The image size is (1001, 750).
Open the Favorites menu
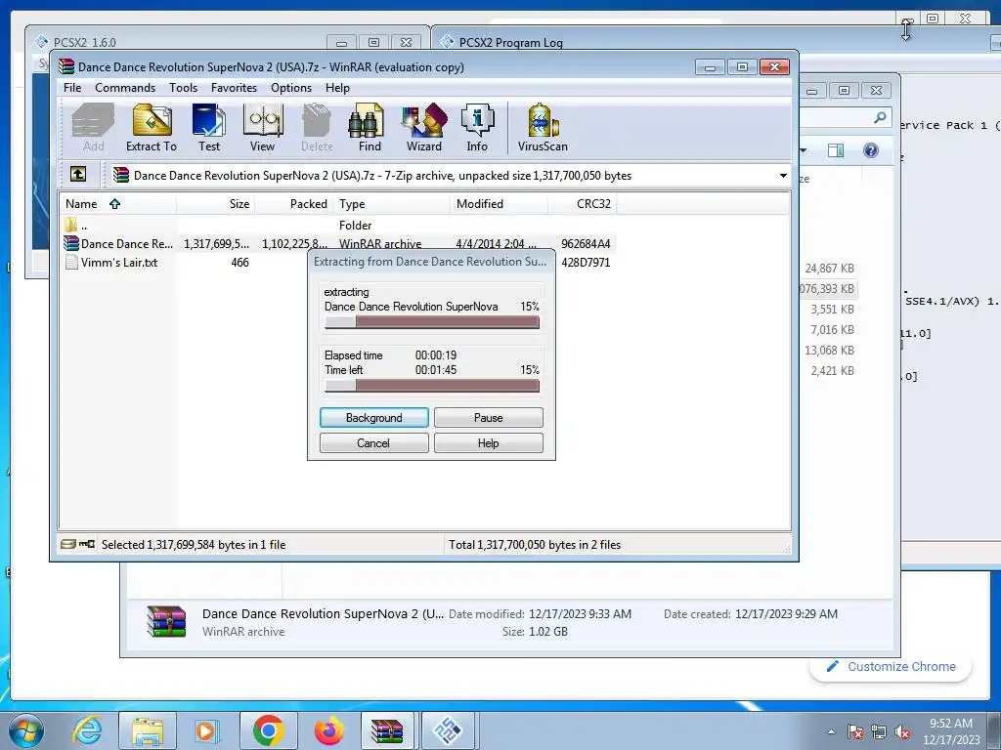tap(234, 87)
